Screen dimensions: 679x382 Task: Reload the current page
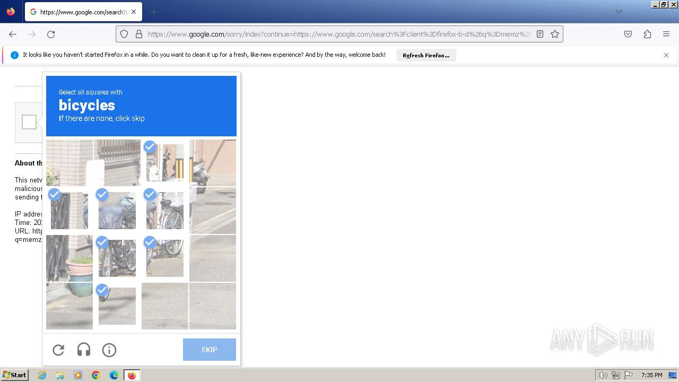51,34
